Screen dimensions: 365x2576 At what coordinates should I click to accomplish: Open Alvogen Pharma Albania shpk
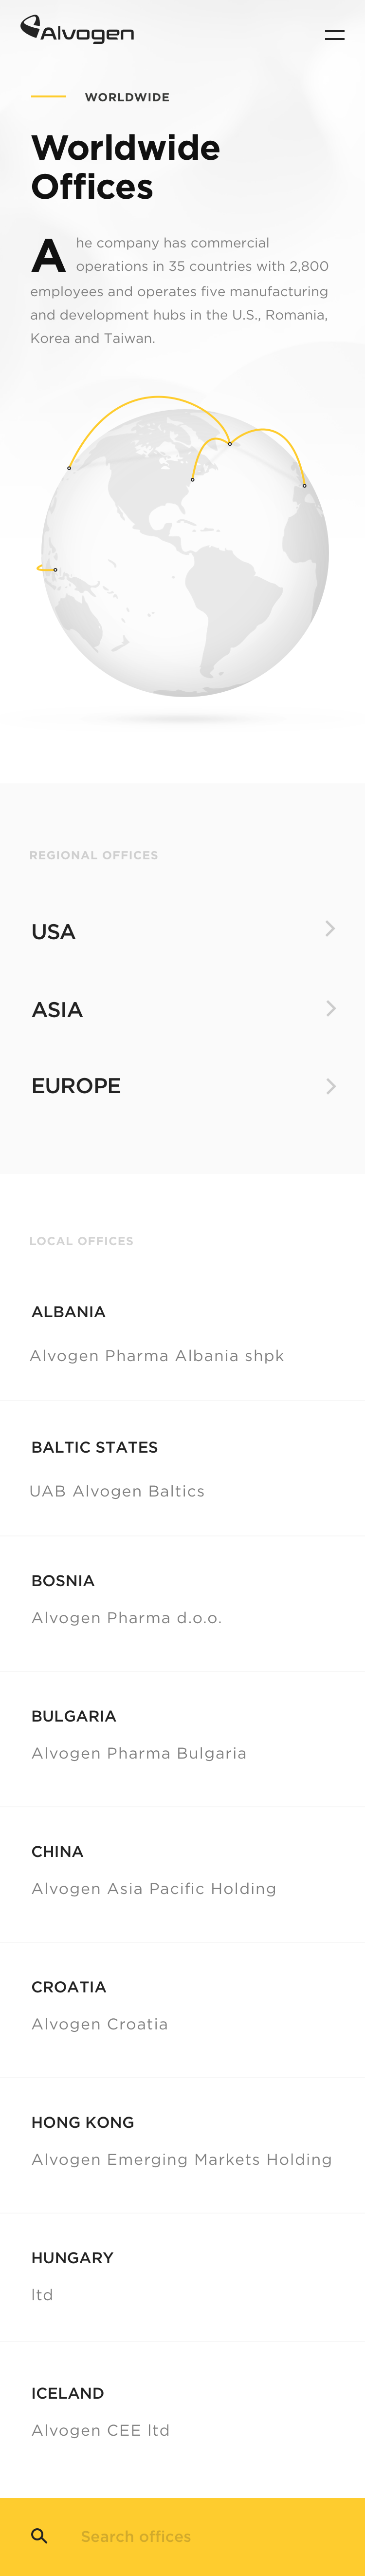pos(157,1356)
